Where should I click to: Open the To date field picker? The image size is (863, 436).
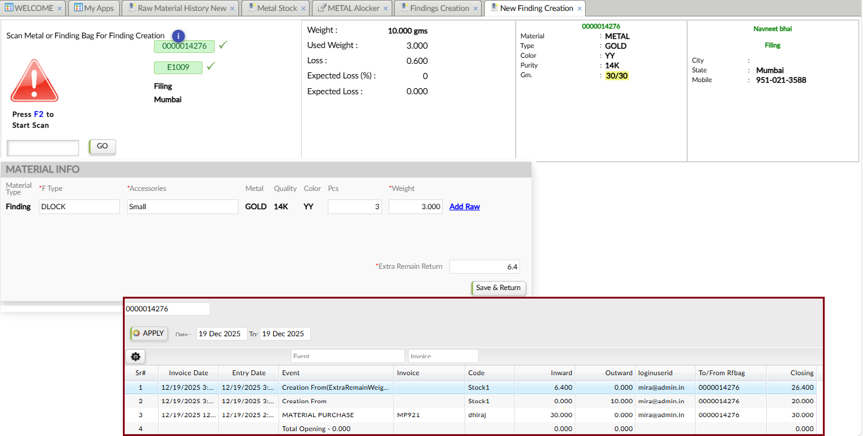coord(285,334)
